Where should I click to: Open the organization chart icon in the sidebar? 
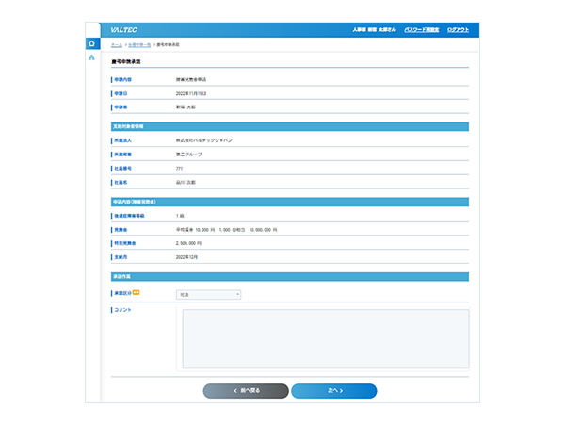tap(91, 58)
